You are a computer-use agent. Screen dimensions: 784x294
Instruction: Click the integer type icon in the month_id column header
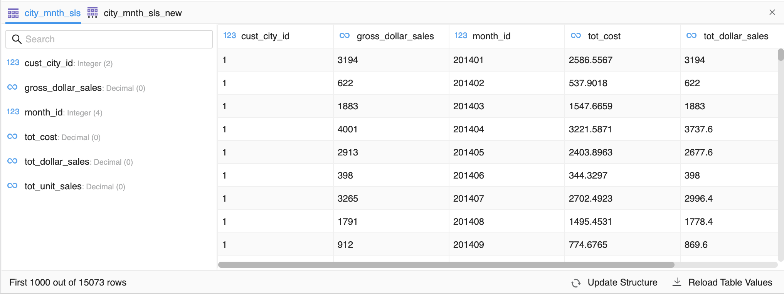461,36
